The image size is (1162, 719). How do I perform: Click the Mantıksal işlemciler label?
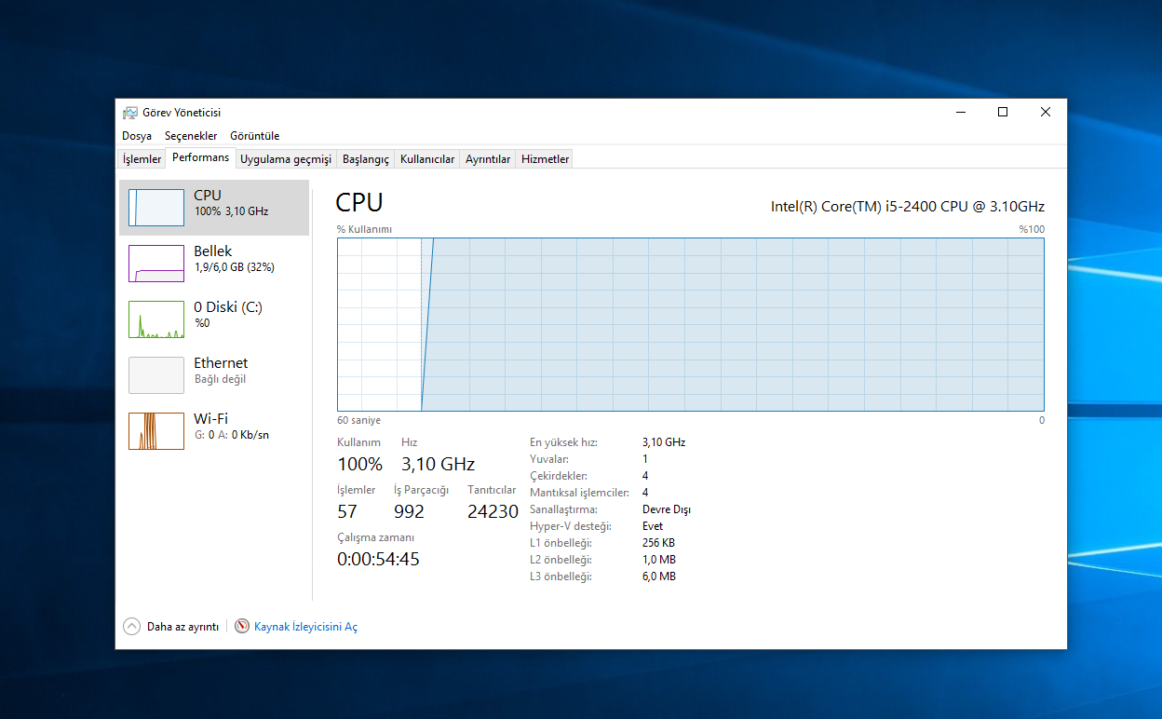(579, 493)
